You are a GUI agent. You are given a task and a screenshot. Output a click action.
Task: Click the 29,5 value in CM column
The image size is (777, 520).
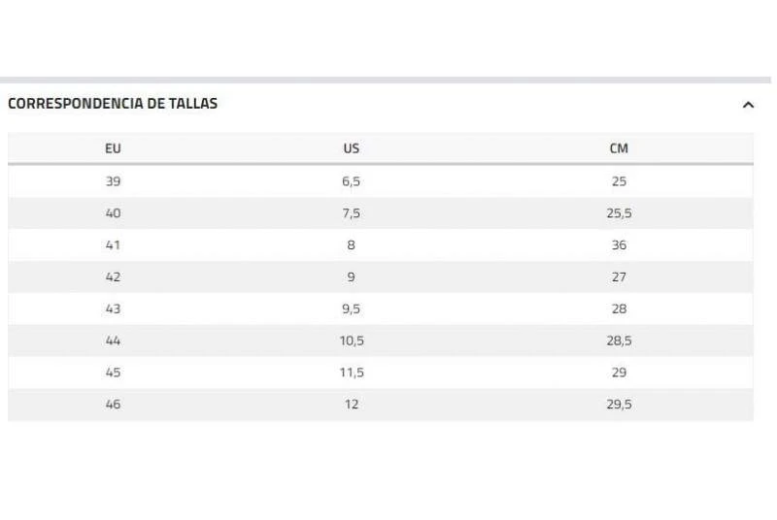coord(619,405)
